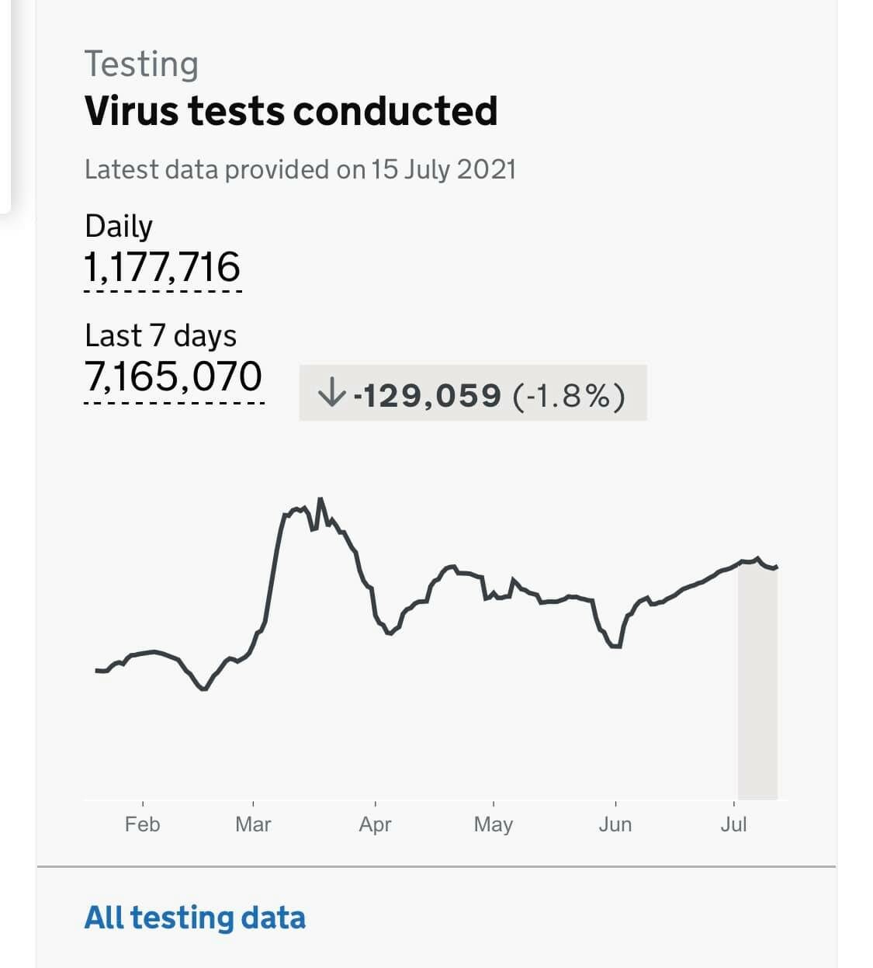The image size is (873, 968).
Task: Click the shaded last-7-days region of the chart
Action: click(x=757, y=681)
